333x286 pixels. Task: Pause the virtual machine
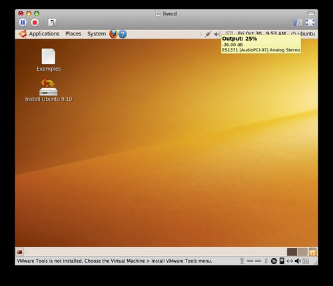[x=23, y=23]
